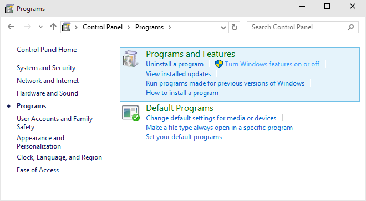366x201 pixels.
Task: Click the Programs and Features icon
Action: (131, 59)
